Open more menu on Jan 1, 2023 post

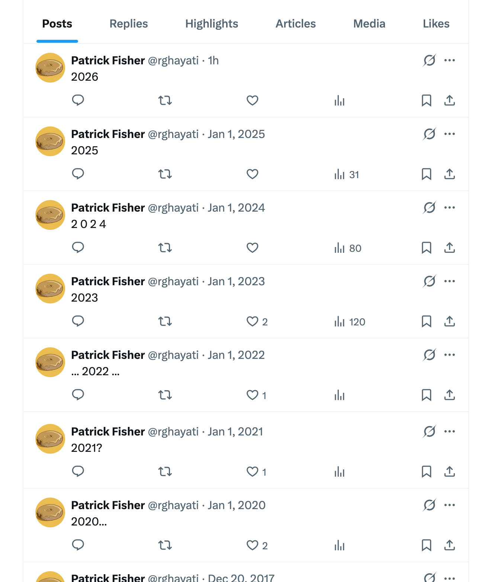(450, 281)
